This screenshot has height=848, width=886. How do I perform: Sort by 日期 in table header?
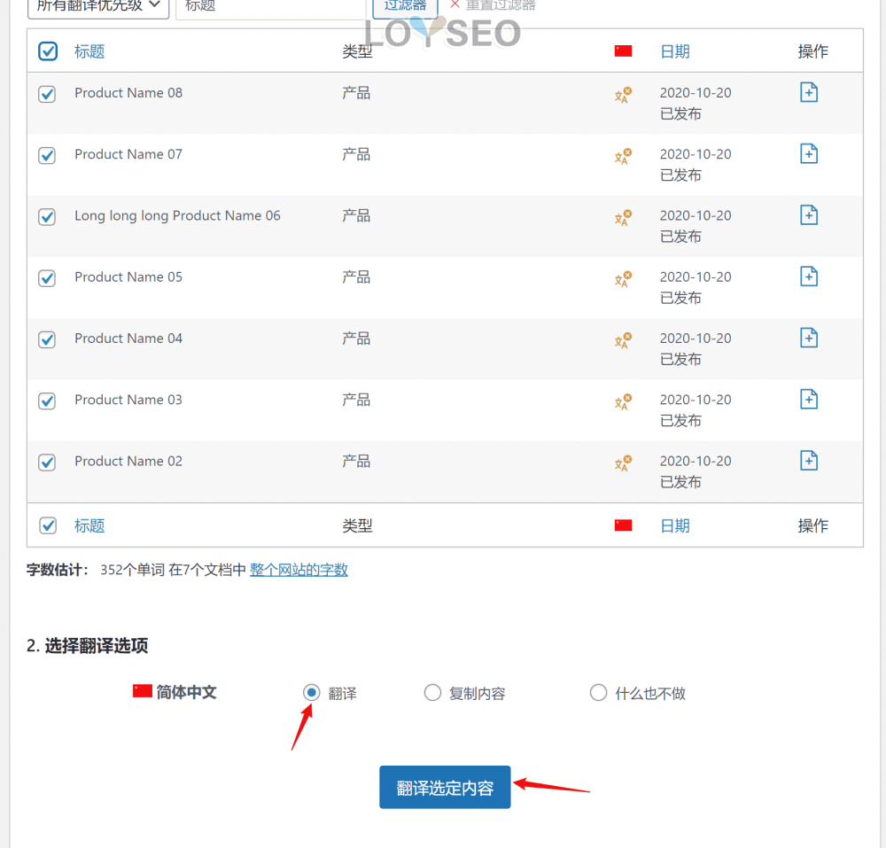675,51
